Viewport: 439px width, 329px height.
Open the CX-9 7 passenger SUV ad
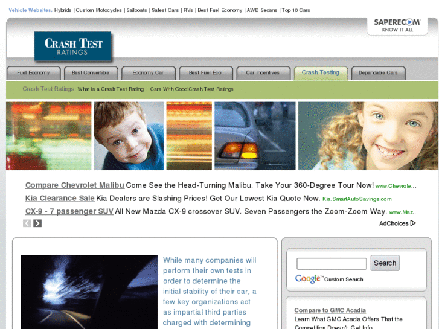69,211
